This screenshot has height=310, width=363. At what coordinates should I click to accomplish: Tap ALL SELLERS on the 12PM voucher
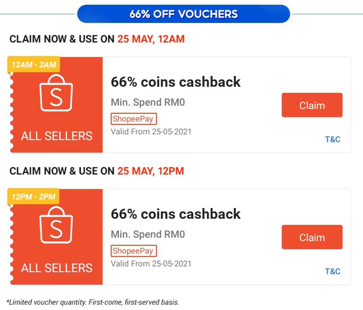point(56,268)
